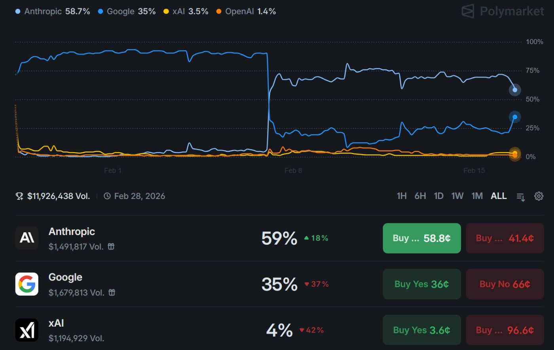This screenshot has height=350, width=554.
Task: Open chart settings gear icon
Action: [x=539, y=196]
